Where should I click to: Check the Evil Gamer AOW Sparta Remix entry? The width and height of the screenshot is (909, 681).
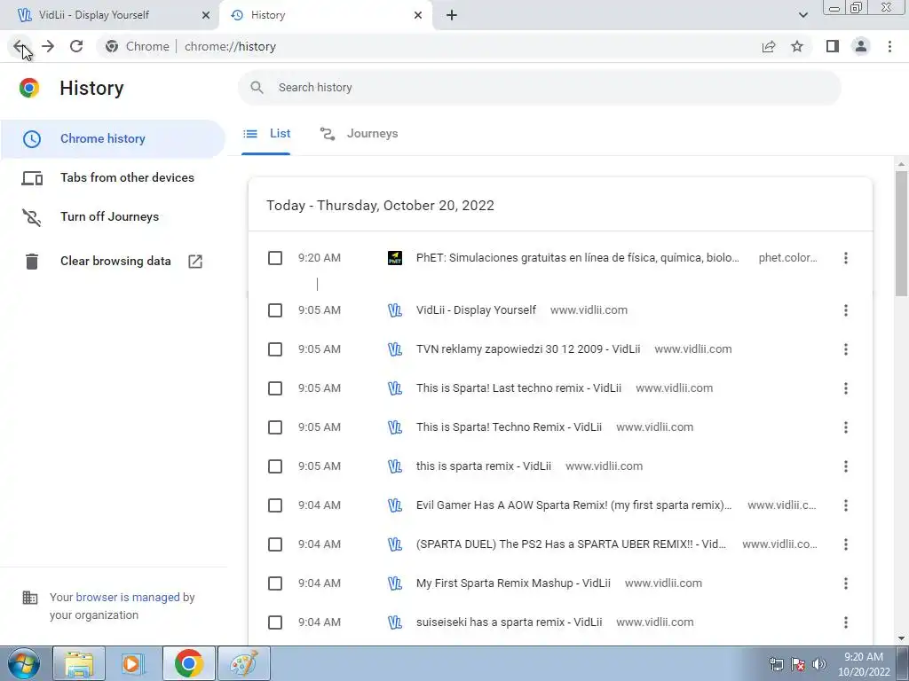(x=275, y=505)
